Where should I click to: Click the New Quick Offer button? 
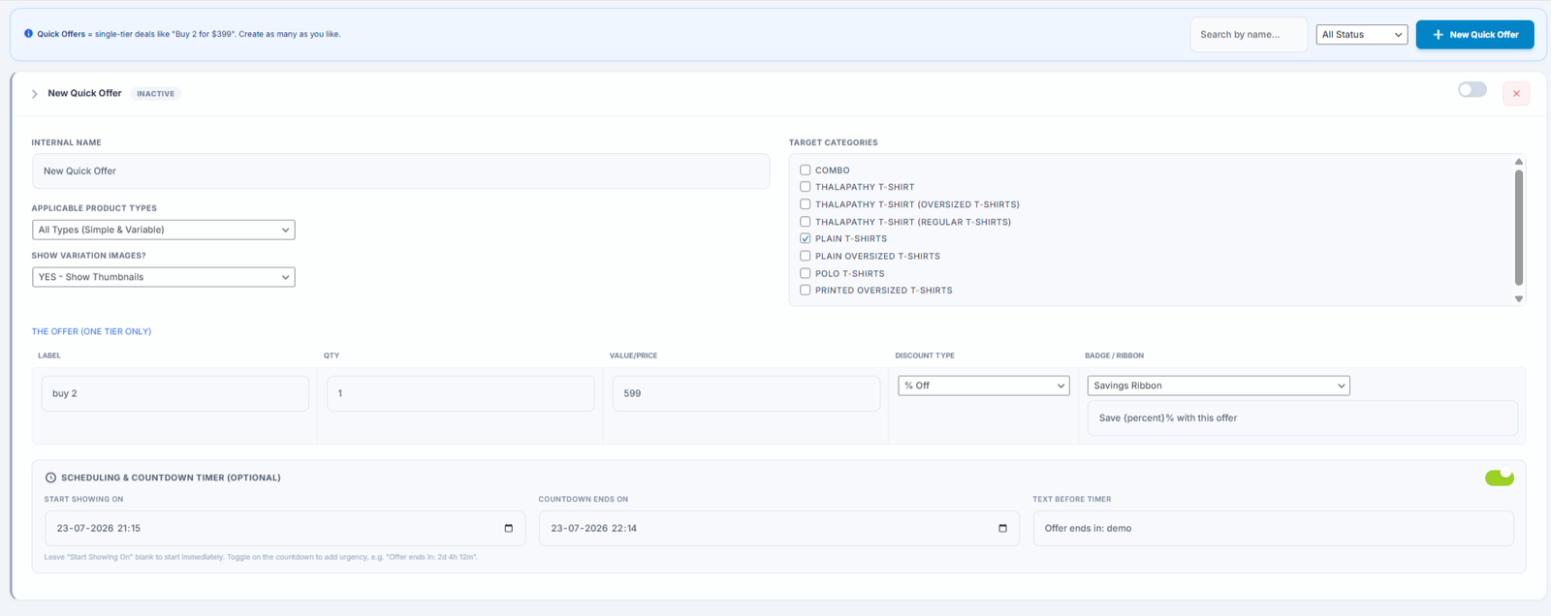(1474, 35)
